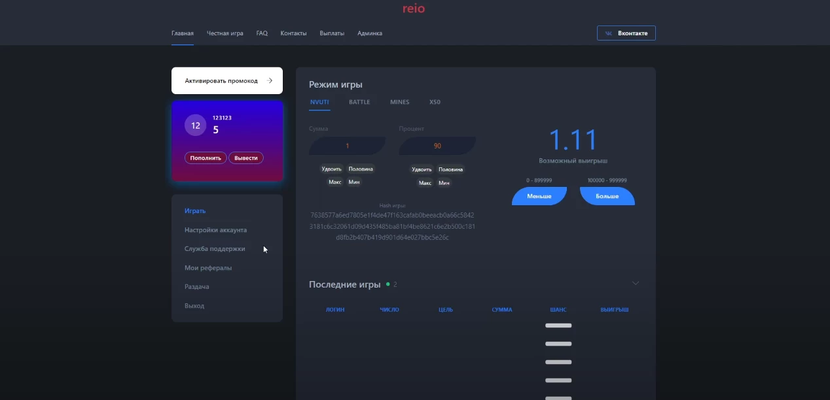Screen dimensions: 830x400
Task: Click the Последние игры heading
Action: point(344,284)
